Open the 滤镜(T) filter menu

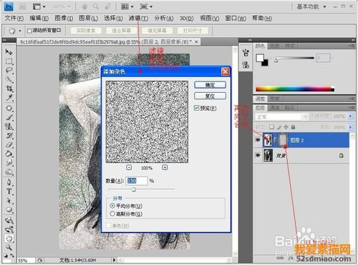[x=138, y=18]
